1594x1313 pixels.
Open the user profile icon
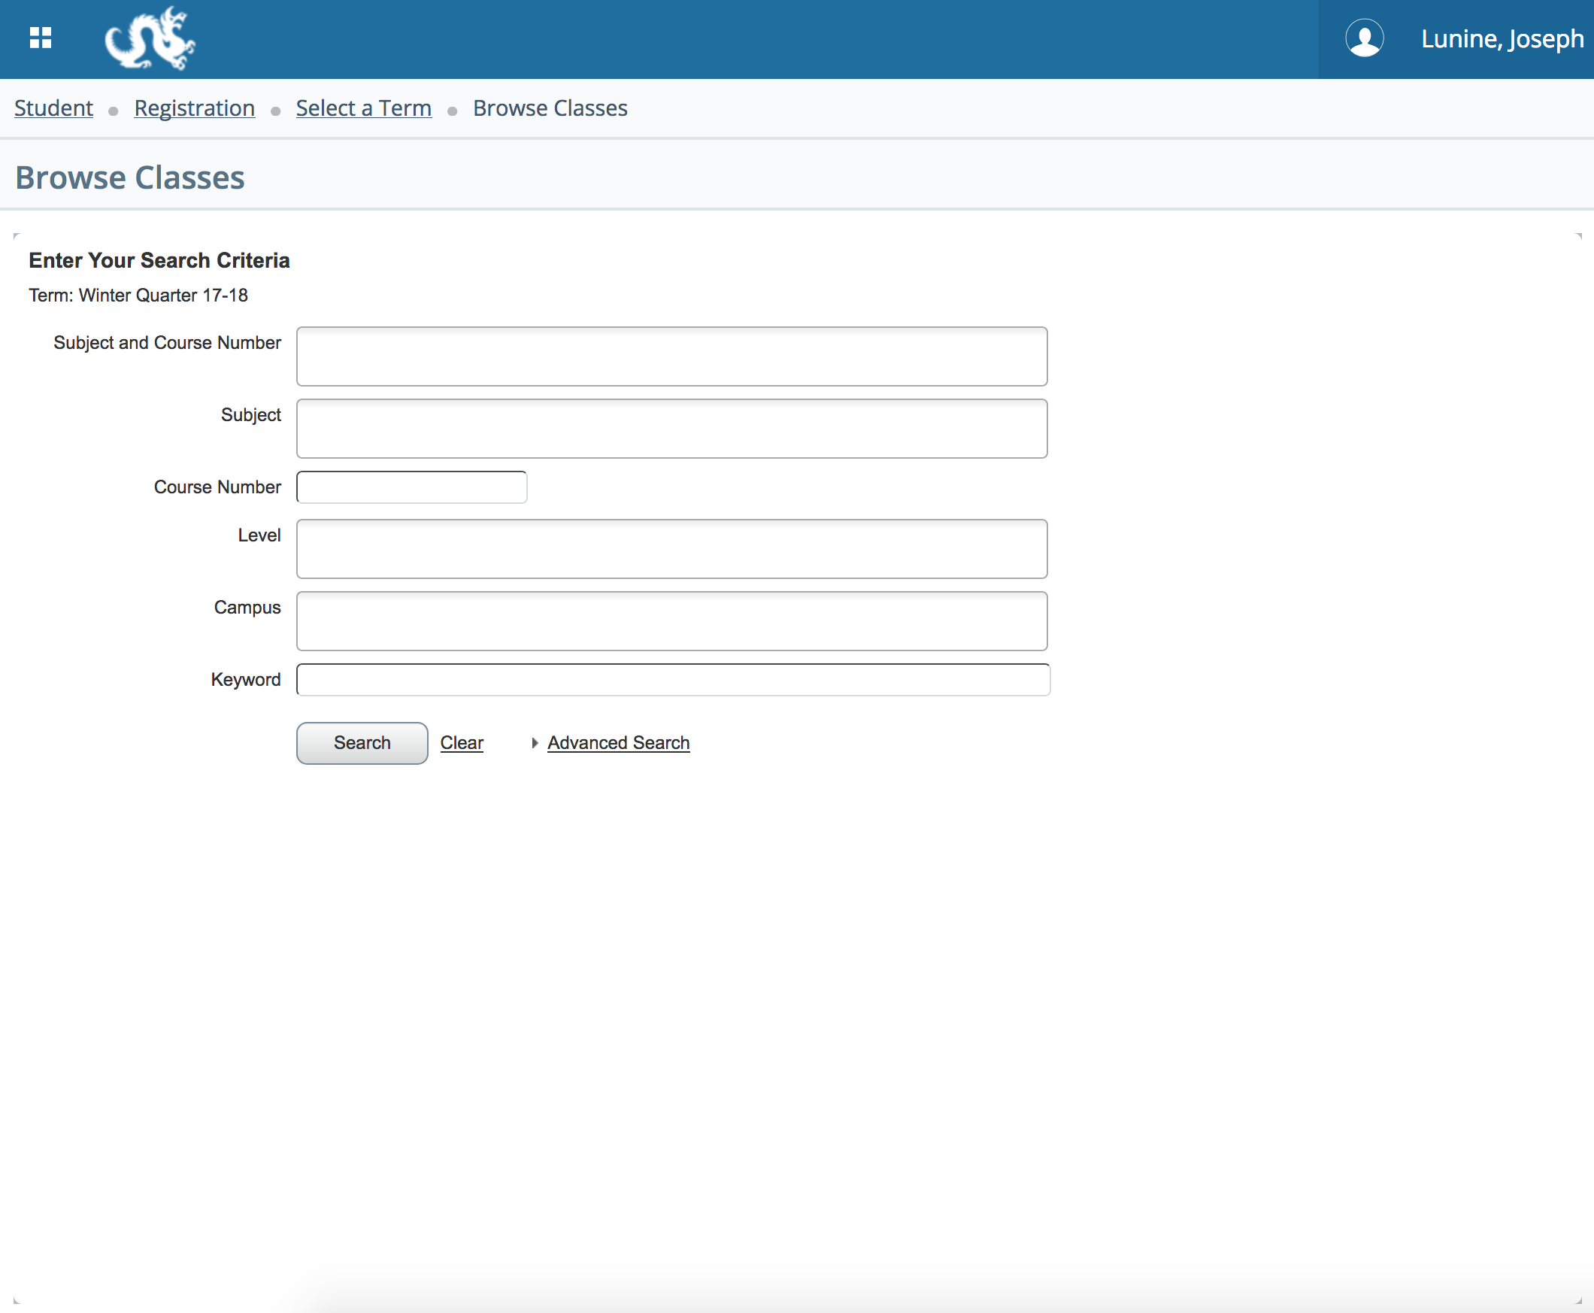1365,38
